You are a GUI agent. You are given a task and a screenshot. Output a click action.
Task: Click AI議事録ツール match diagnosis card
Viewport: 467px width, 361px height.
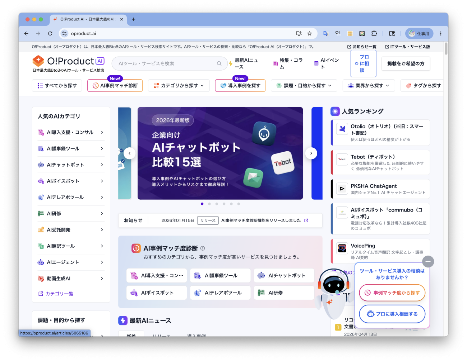(220, 276)
